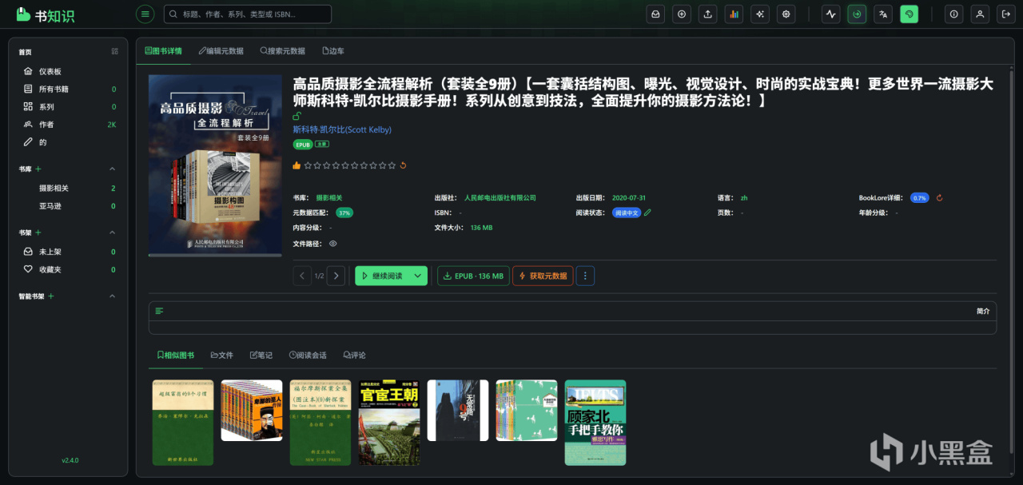The width and height of the screenshot is (1023, 485).
Task: Toggle the sidebar hamburger menu button
Action: point(145,14)
